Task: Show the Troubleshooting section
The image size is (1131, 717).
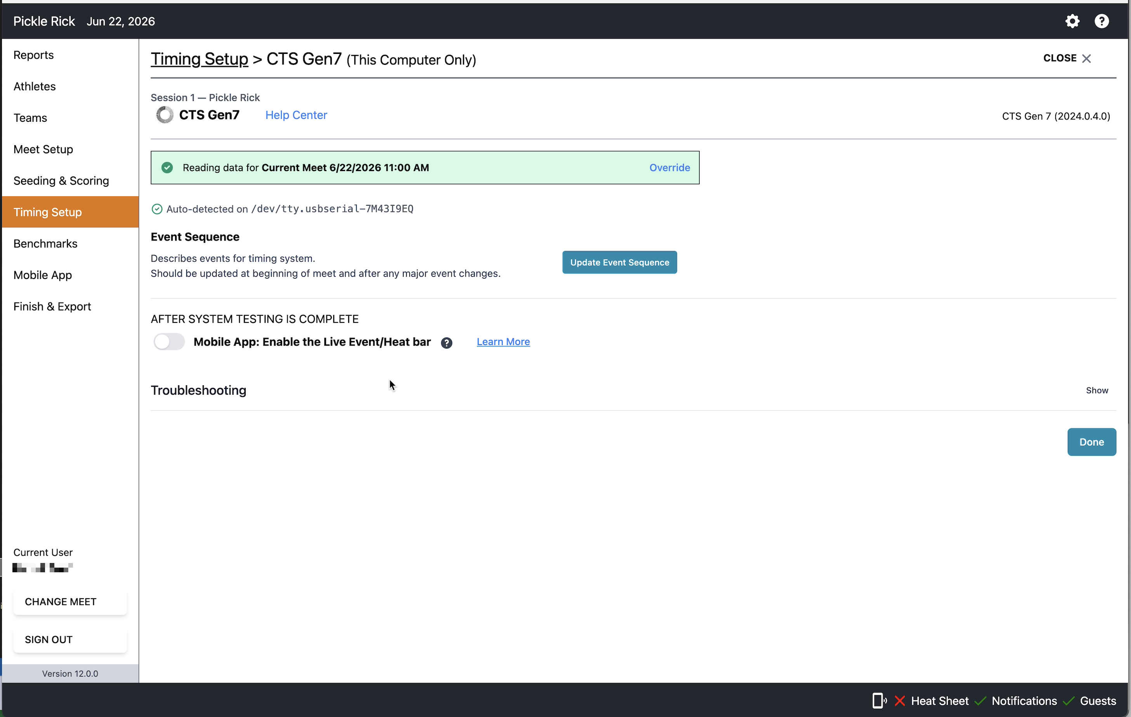Action: coord(1097,390)
